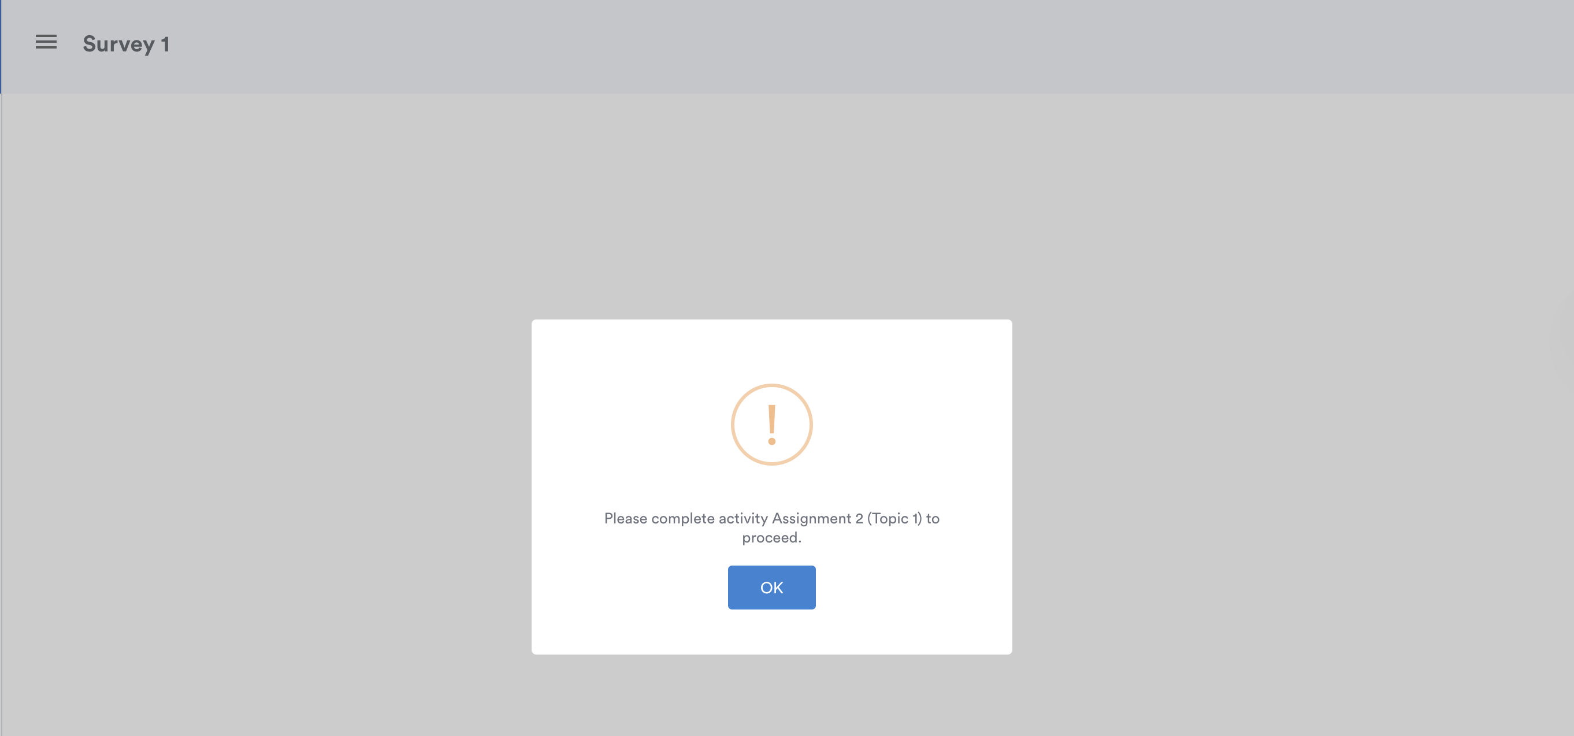
Task: Toggle the sidebar with the three-line icon
Action: [46, 42]
